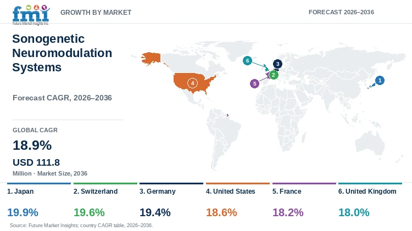Click Germany's 19.4% value

155,212
